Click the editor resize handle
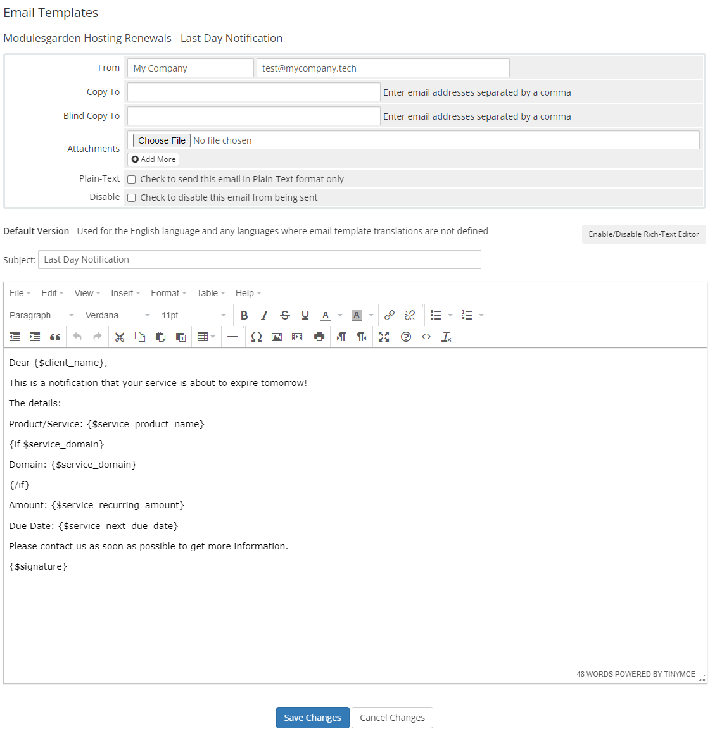Image resolution: width=710 pixels, height=743 pixels. coord(702,678)
